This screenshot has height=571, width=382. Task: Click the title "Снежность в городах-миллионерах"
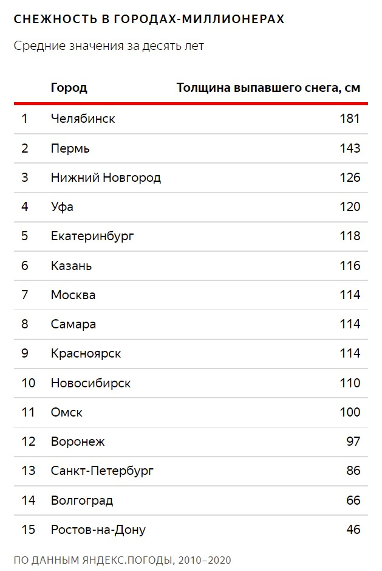point(149,19)
